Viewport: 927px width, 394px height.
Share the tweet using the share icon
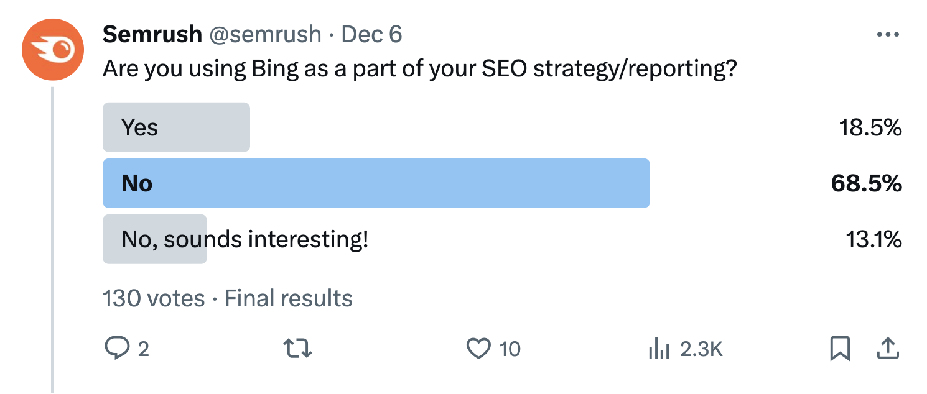(x=888, y=349)
